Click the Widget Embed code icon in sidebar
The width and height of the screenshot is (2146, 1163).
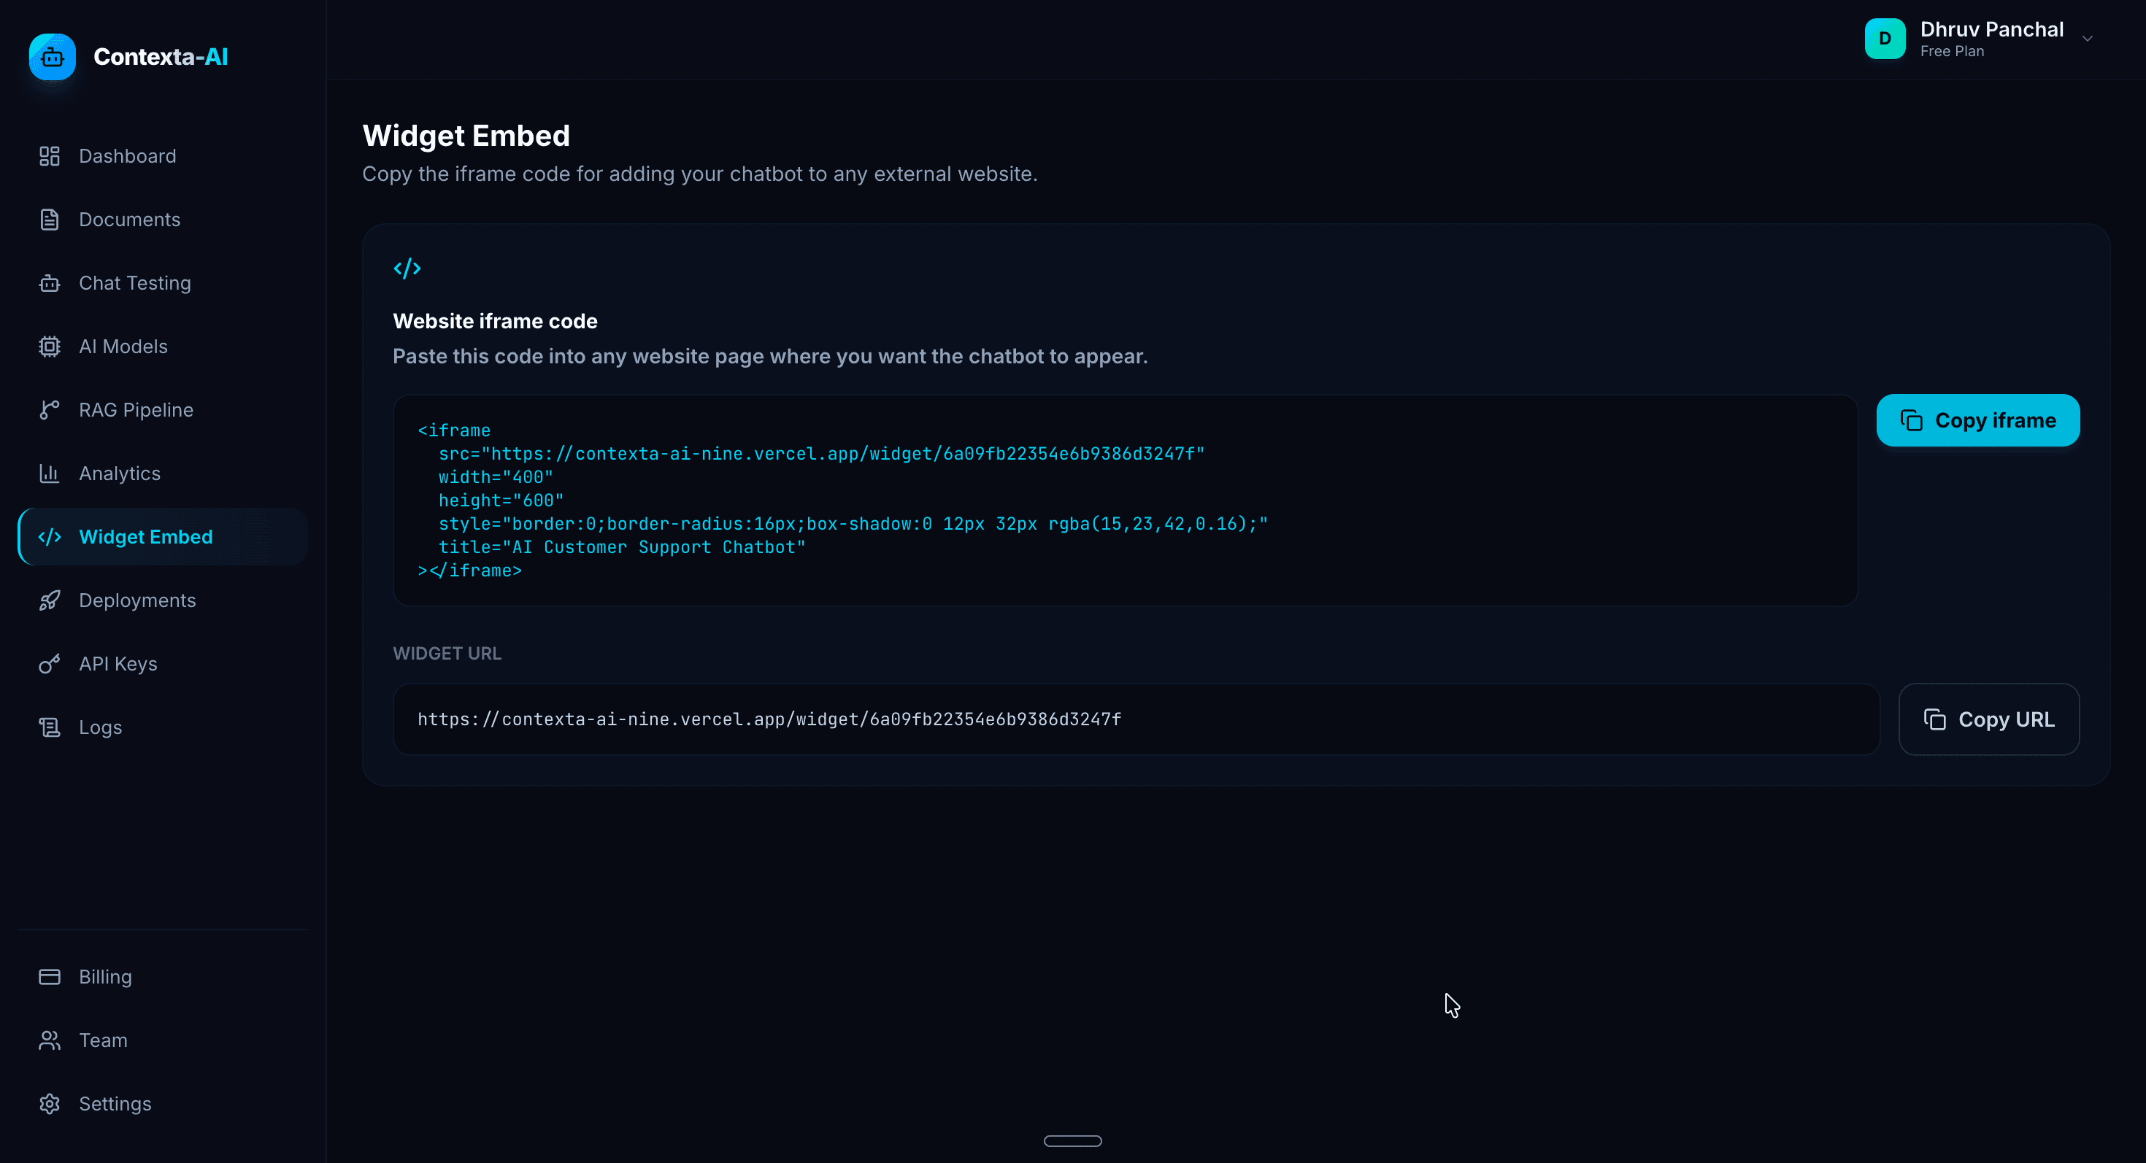coord(49,537)
